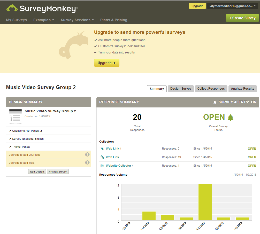Open Plans & Pricing page
Viewport: 260px width, 234px height.
[x=114, y=20]
